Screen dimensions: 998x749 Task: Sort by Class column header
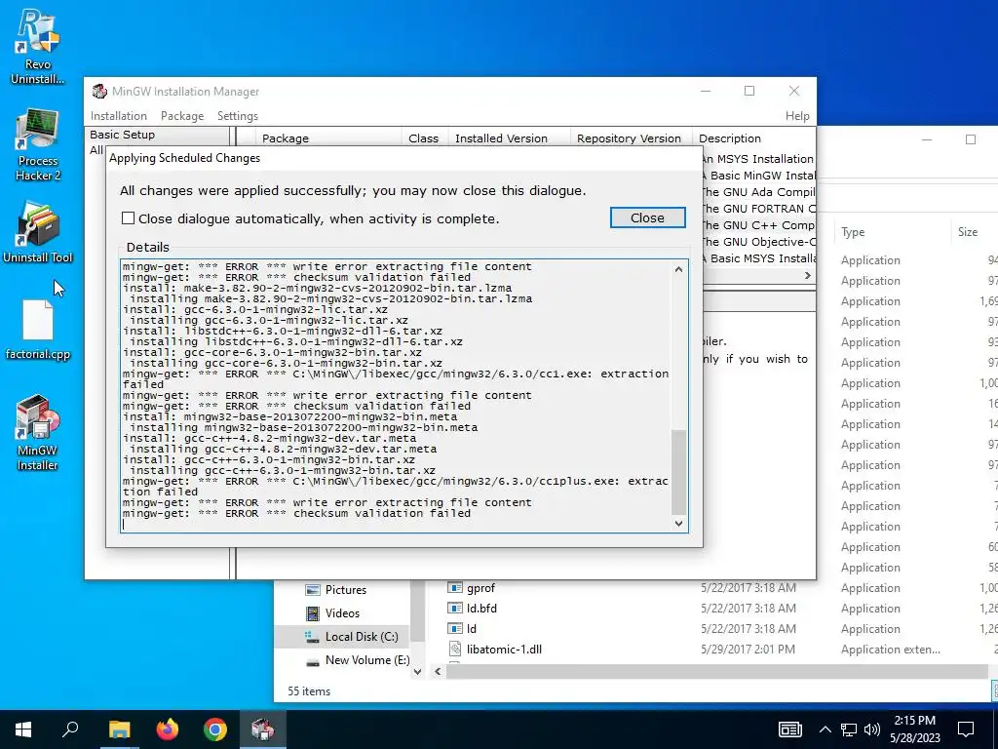click(424, 138)
